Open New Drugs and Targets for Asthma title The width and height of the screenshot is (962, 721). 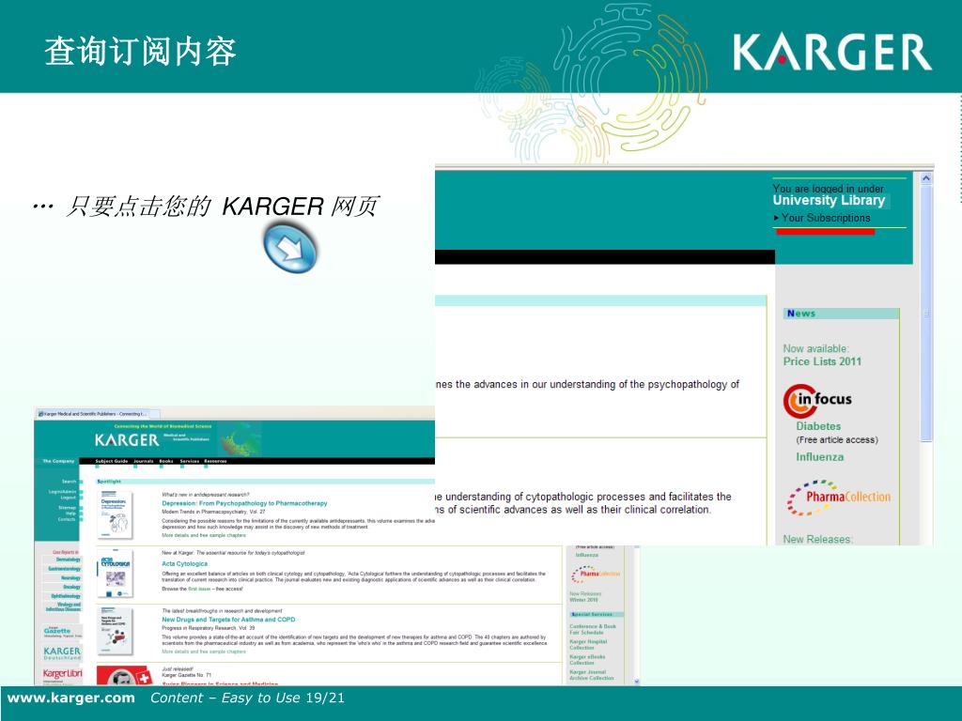pos(228,620)
